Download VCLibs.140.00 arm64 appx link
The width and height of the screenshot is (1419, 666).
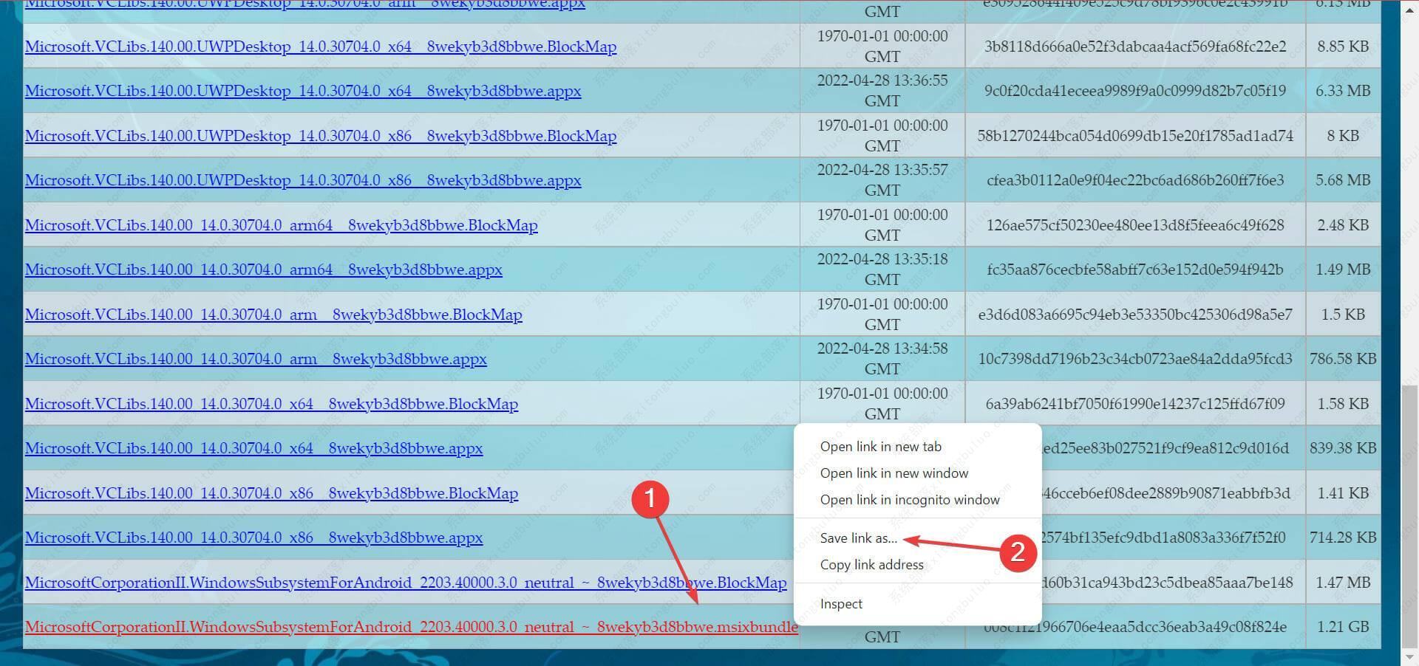tap(264, 270)
